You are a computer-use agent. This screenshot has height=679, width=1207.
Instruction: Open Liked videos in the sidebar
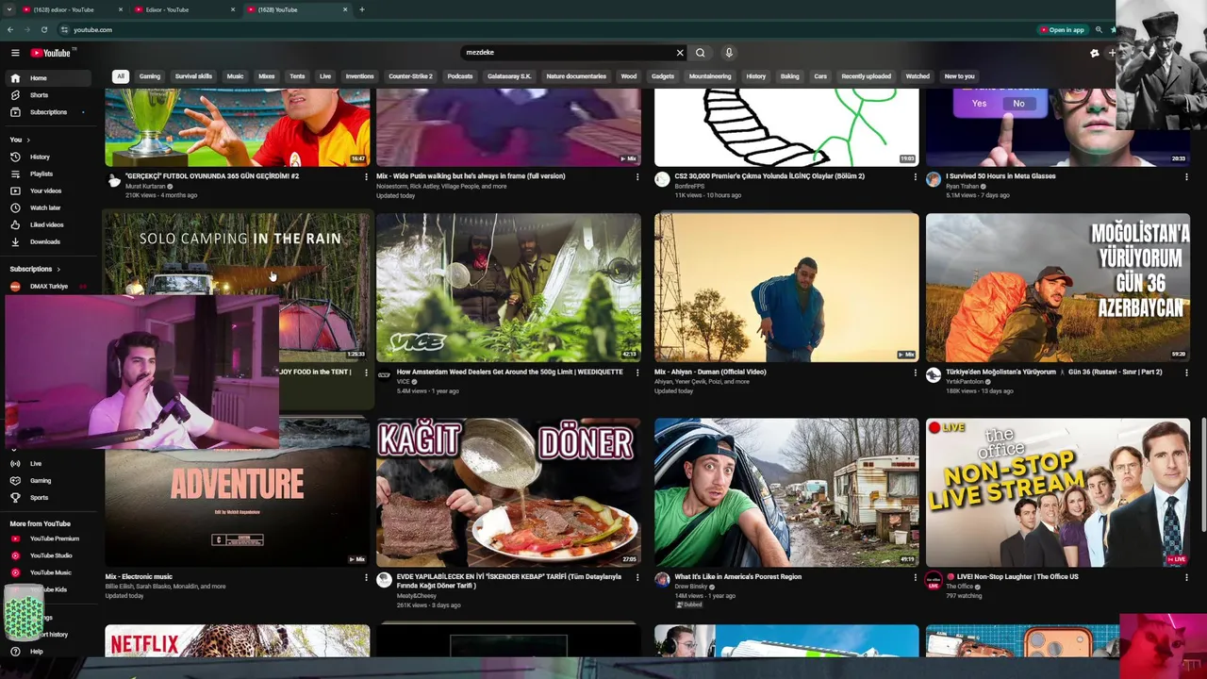[x=50, y=224]
